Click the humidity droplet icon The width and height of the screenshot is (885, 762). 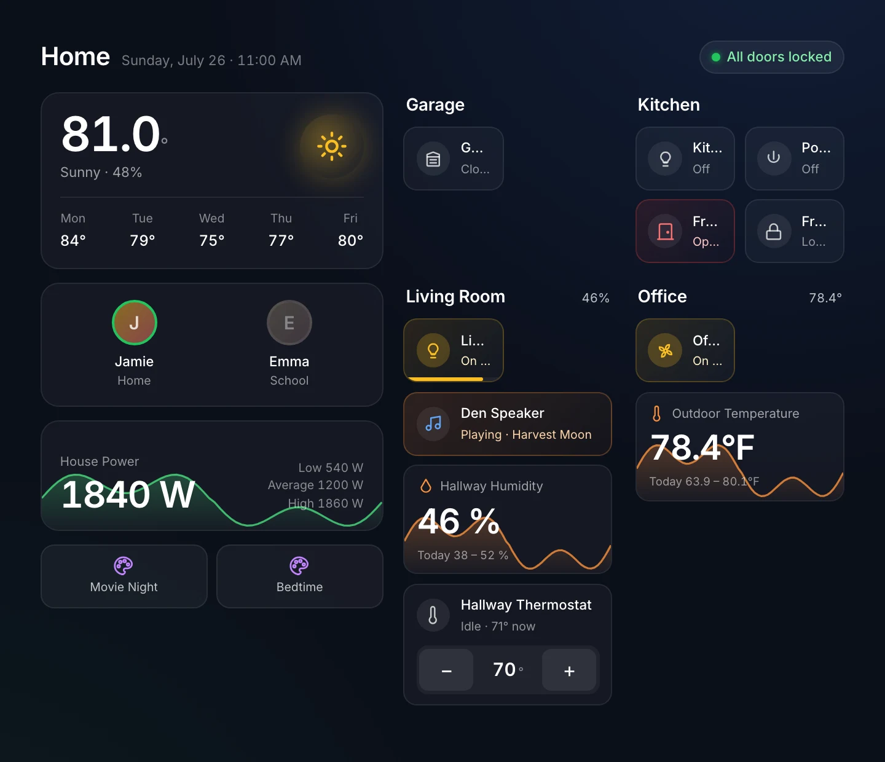coord(425,486)
